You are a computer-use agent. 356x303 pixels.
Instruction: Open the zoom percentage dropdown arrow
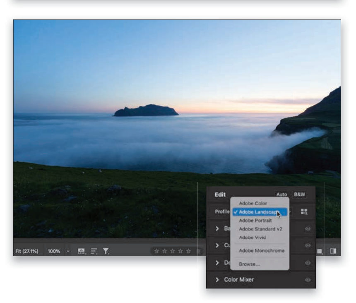68,251
